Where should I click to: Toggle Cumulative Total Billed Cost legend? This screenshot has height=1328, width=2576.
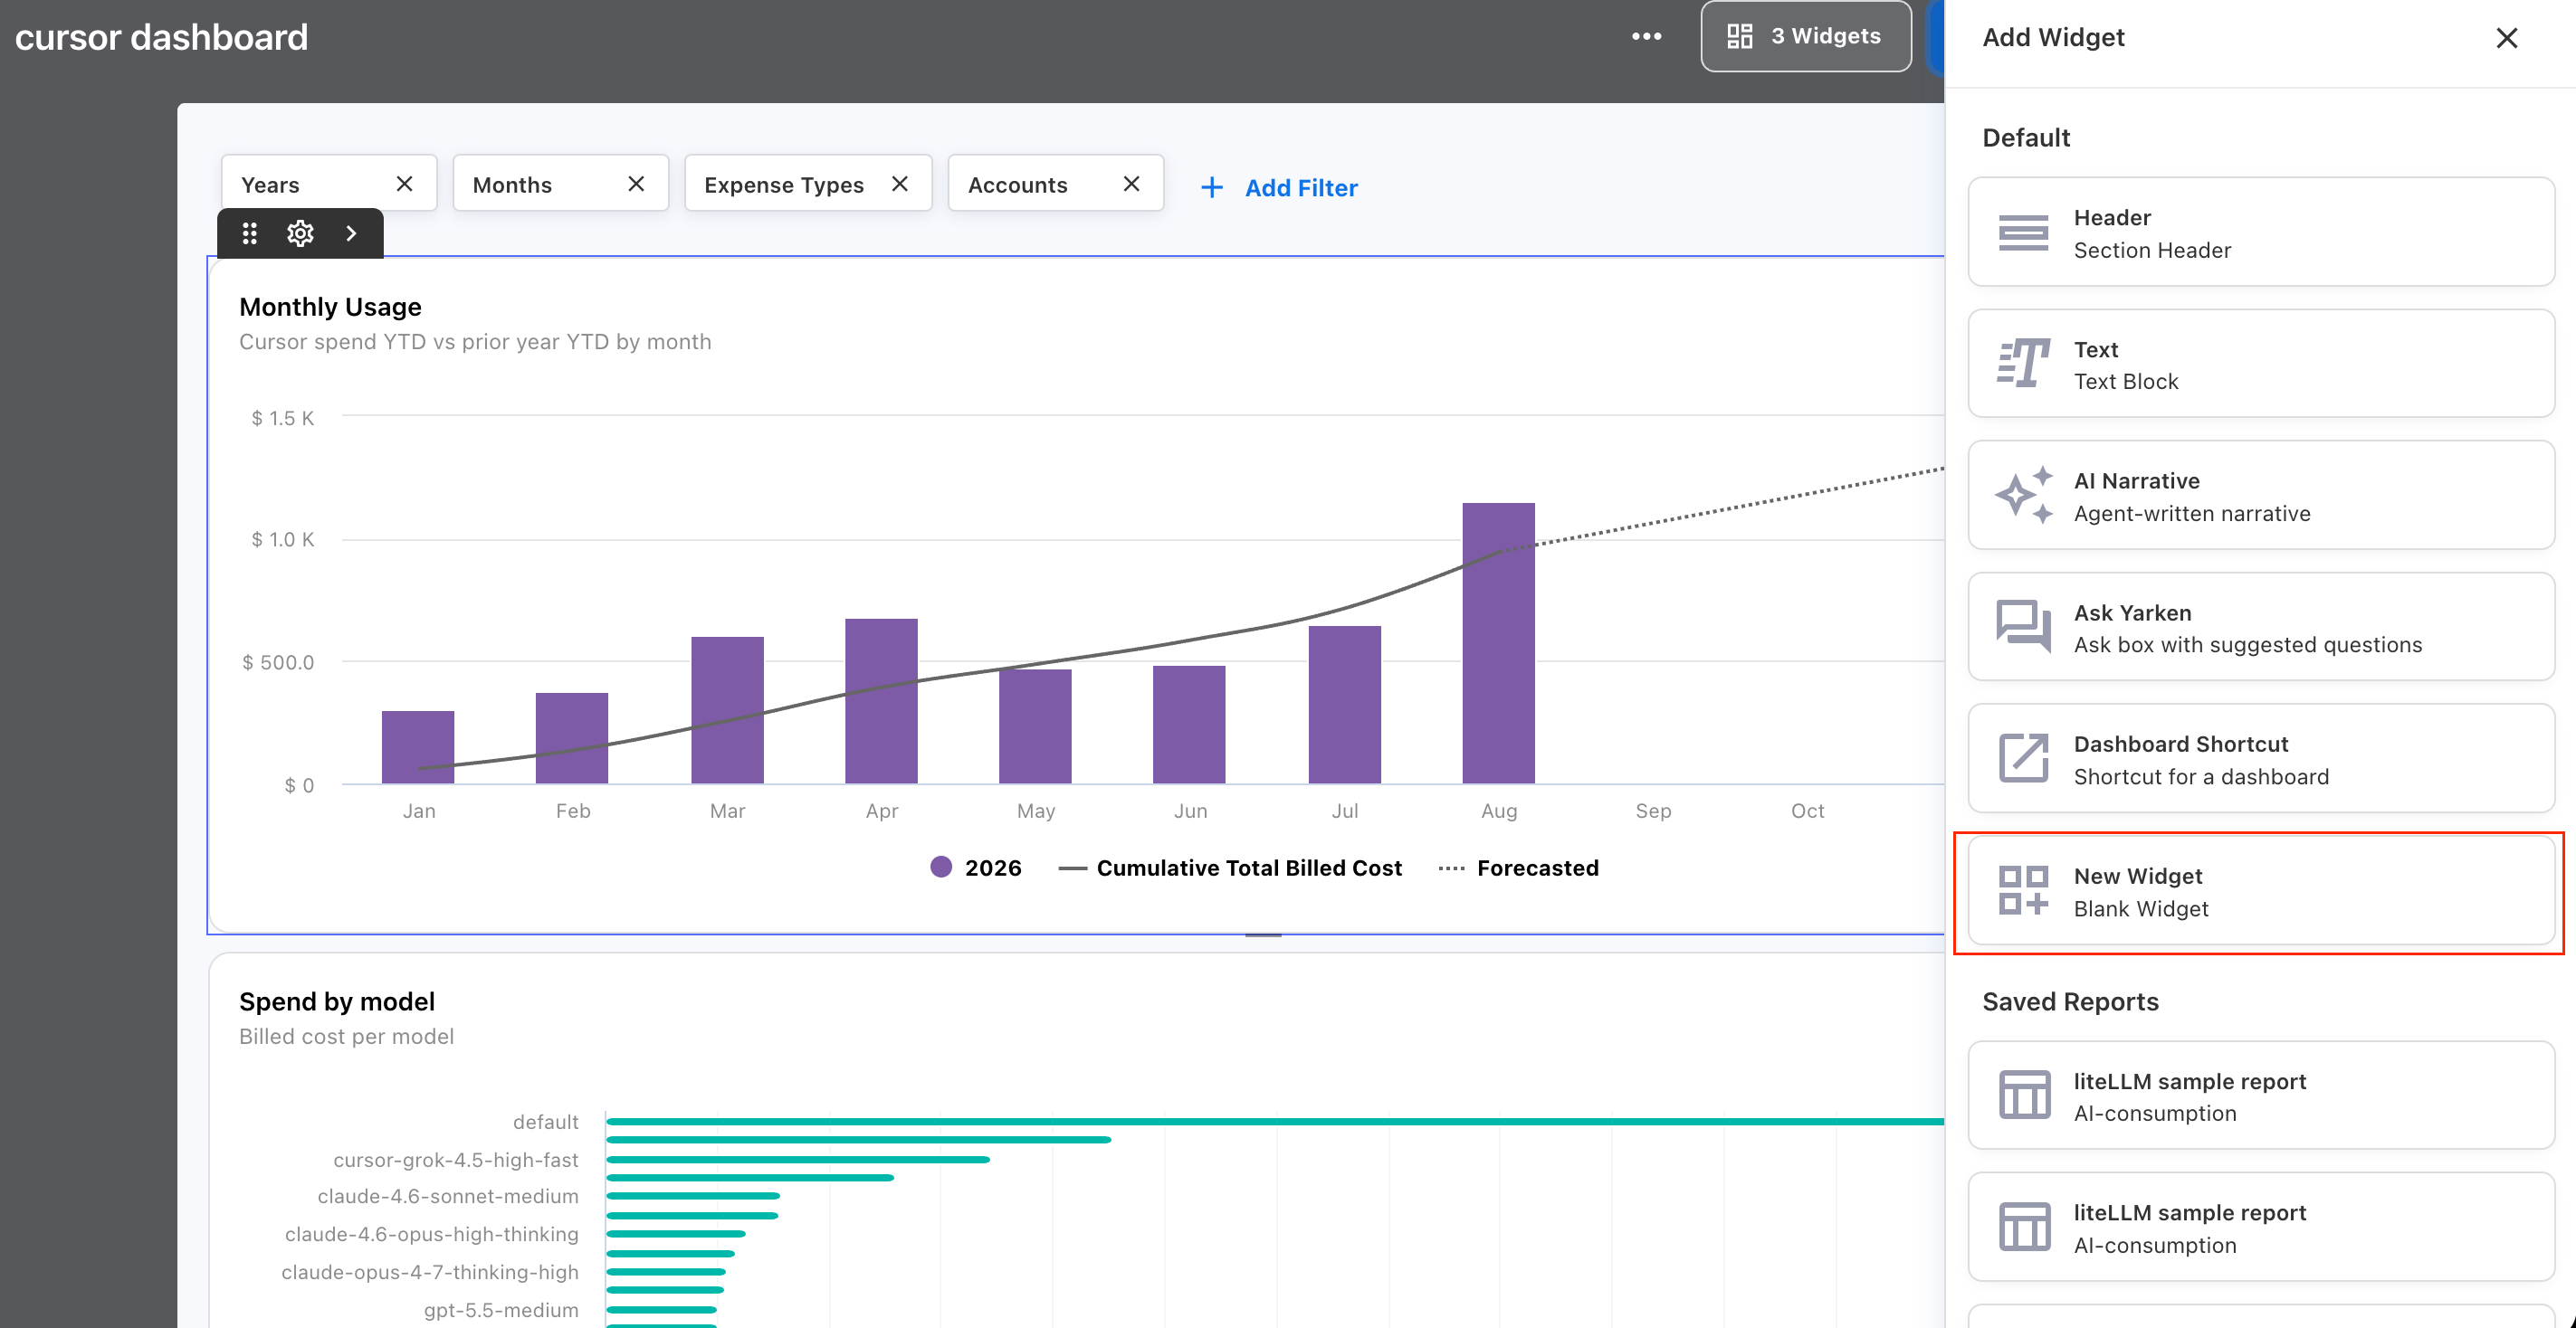[x=1230, y=868]
